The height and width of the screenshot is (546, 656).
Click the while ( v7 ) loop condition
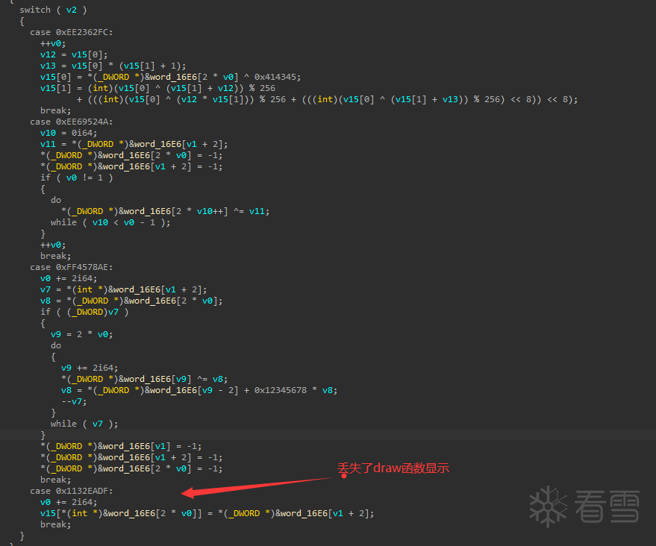coord(84,424)
